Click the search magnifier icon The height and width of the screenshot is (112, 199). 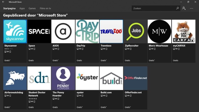(x=178, y=8)
